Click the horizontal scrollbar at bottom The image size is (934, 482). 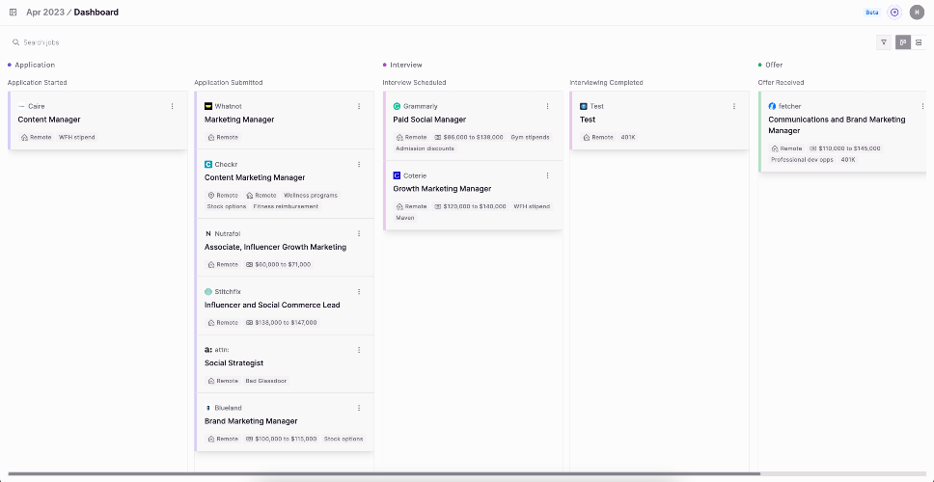384,474
